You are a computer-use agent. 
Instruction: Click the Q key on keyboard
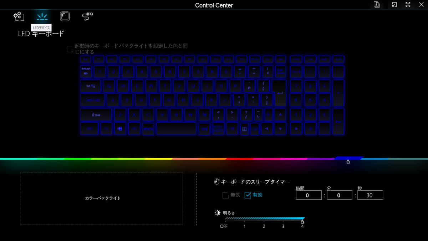pos(109,86)
